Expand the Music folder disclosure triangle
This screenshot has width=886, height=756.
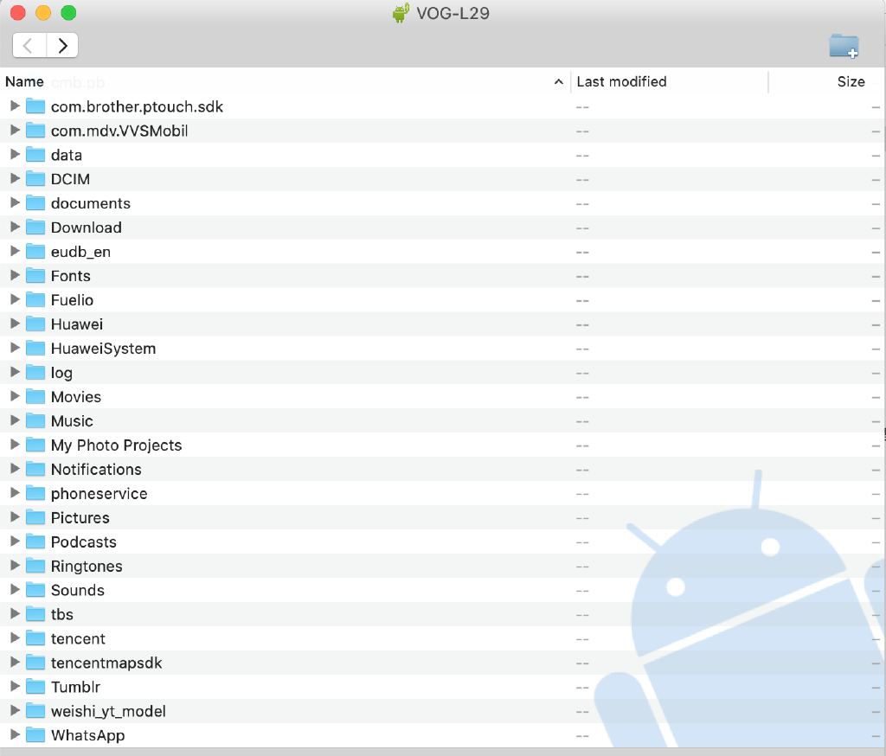coord(14,421)
